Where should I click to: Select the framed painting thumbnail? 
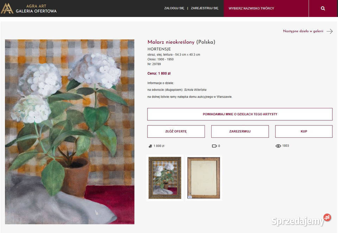[165, 178]
